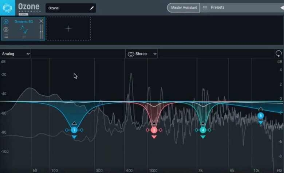The image size is (284, 173).
Task: Select EQ band node 4
Action: pos(203,130)
